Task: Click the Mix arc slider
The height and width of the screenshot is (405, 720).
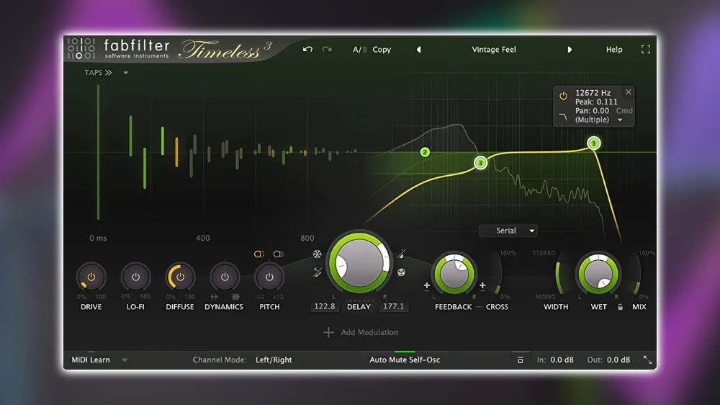Action: click(x=636, y=274)
